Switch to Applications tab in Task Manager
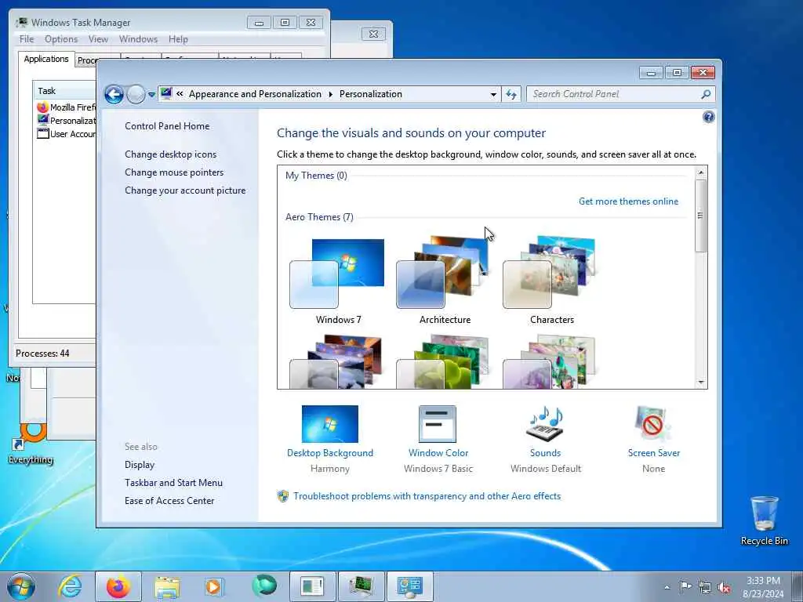803x602 pixels. tap(46, 59)
